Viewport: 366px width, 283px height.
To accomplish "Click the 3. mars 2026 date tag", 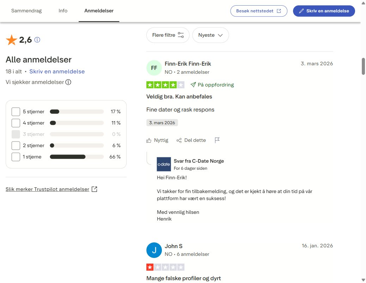I will (x=162, y=123).
